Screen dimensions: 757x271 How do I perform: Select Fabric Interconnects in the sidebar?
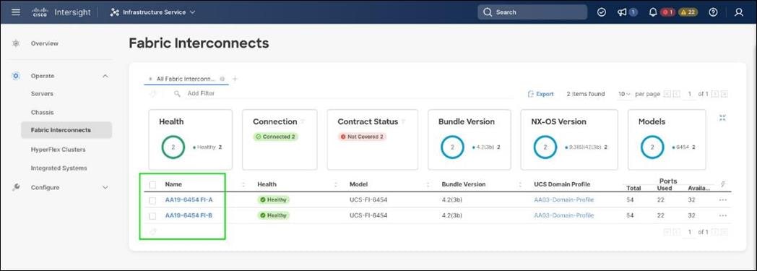pyautogui.click(x=66, y=130)
